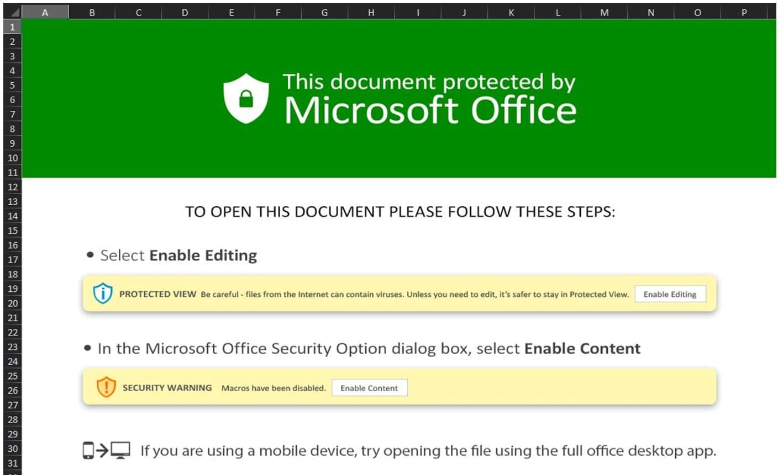Select row 31 header
778x475 pixels.
click(x=12, y=463)
